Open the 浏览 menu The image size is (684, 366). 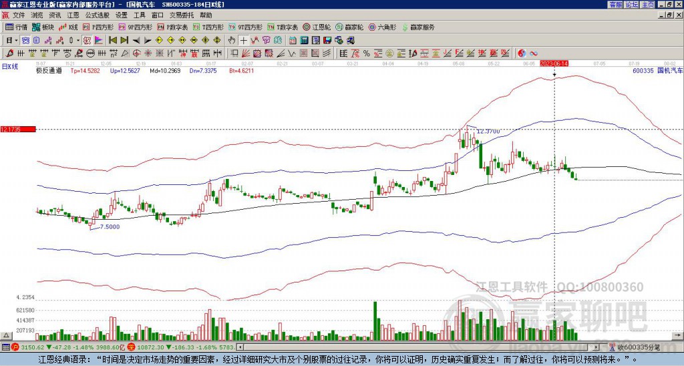(37, 15)
